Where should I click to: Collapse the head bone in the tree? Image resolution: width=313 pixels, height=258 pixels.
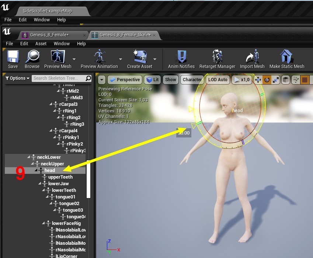[x=36, y=170]
